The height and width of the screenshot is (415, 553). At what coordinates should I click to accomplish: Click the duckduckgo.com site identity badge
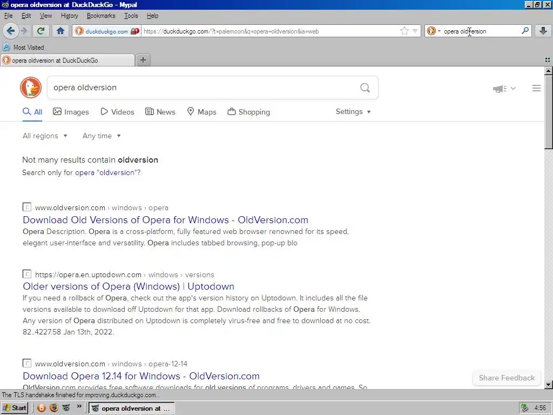coord(106,31)
